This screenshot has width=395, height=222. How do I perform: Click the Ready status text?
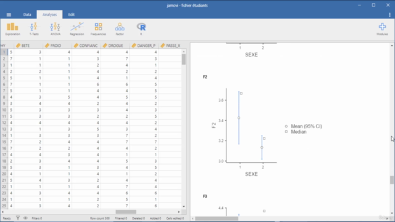tap(7, 218)
